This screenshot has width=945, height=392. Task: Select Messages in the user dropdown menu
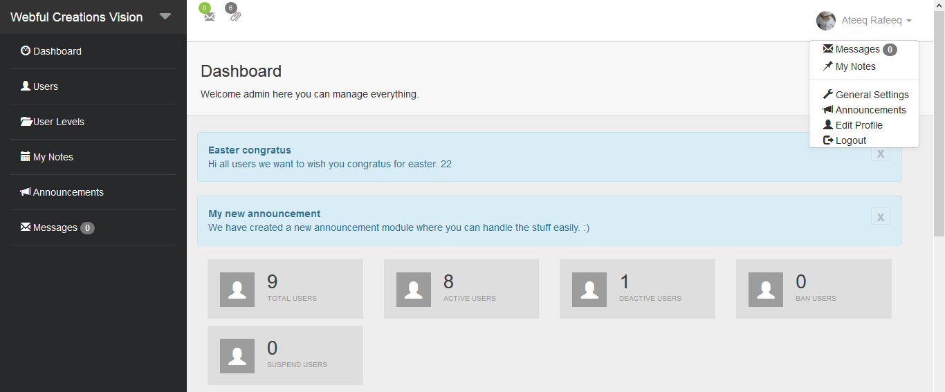click(857, 49)
